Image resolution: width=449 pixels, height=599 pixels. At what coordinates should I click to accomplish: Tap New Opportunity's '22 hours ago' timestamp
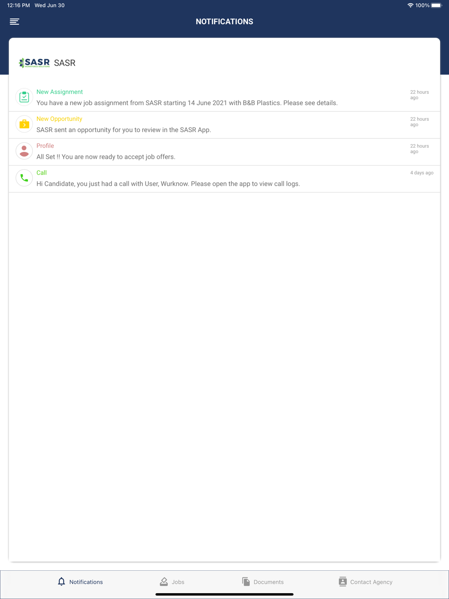(419, 122)
